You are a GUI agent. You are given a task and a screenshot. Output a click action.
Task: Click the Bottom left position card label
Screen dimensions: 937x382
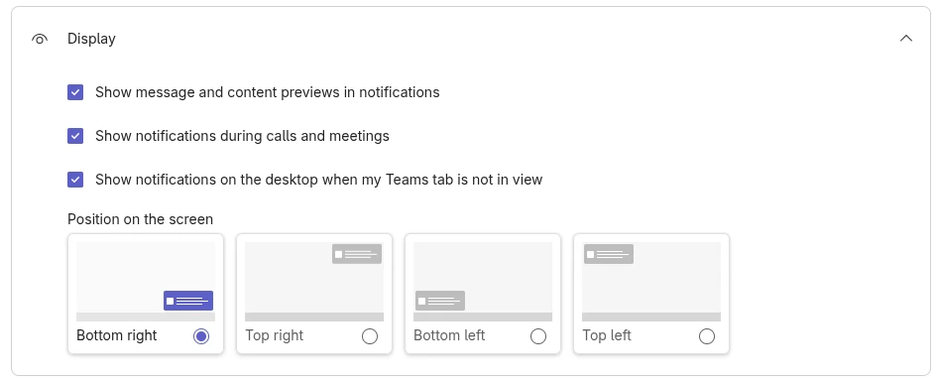[449, 335]
